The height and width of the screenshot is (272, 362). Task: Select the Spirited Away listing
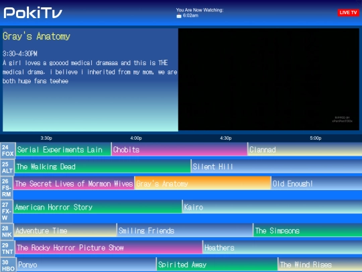tap(217, 265)
